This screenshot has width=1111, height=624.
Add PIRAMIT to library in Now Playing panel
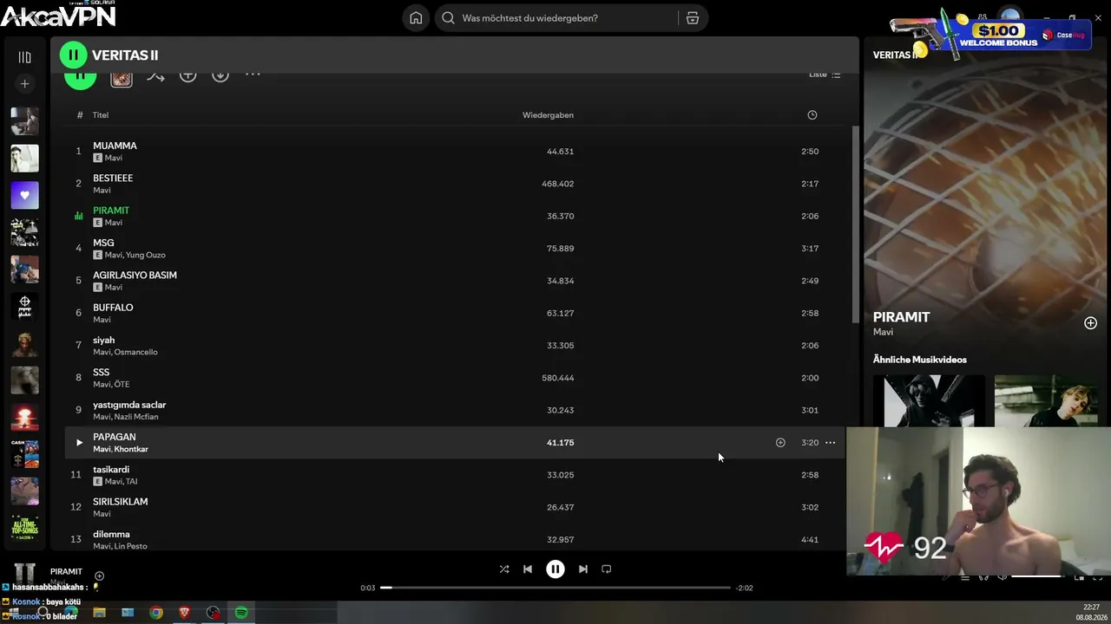click(x=1091, y=323)
